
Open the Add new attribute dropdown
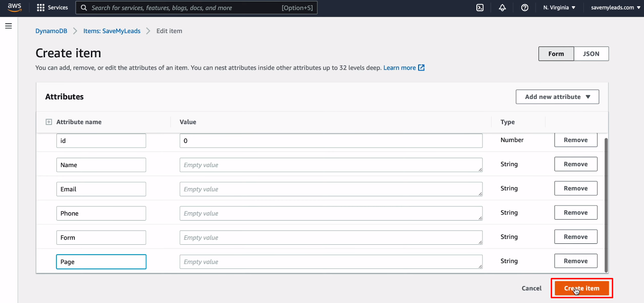click(557, 97)
